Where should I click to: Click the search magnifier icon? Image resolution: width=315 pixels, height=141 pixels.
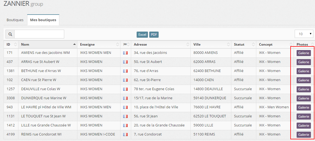[10, 34]
